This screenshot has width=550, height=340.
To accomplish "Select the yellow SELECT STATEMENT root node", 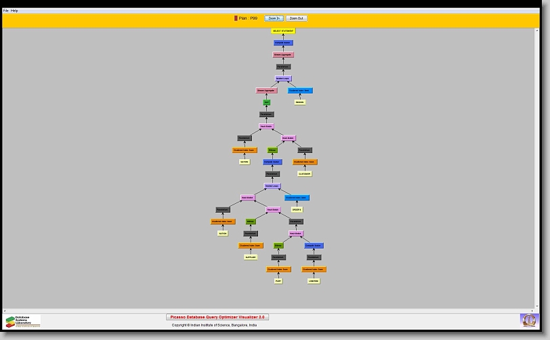I will pyautogui.click(x=284, y=31).
